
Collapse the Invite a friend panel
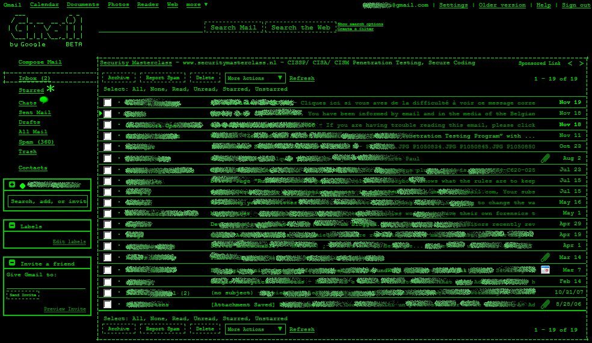tap(12, 263)
